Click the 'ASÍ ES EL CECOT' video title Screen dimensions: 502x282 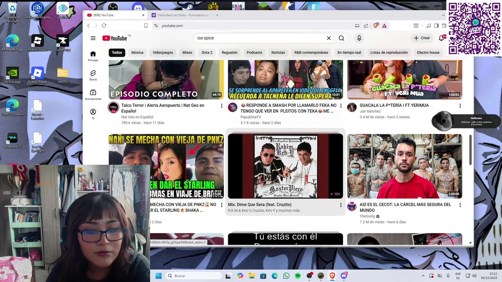[406, 207]
